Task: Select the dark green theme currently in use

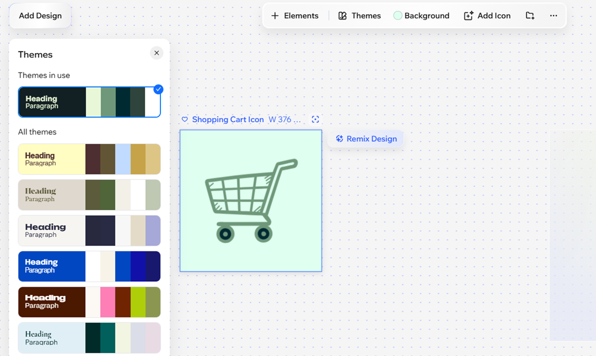Action: click(x=89, y=102)
